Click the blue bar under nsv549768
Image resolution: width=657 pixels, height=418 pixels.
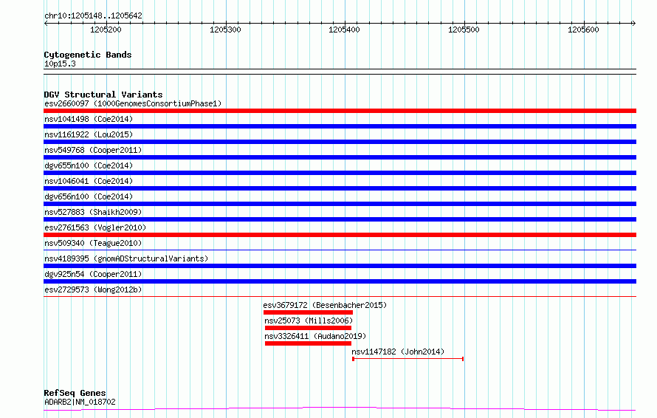[340, 157]
